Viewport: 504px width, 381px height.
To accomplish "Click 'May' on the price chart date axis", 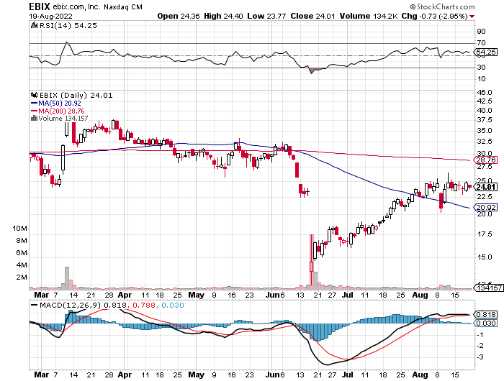I will tap(196, 295).
